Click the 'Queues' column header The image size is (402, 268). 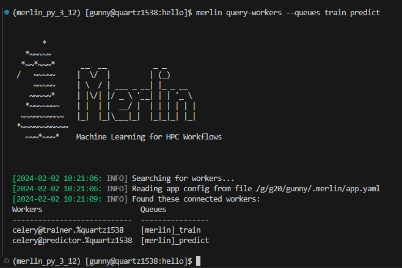[x=153, y=210]
